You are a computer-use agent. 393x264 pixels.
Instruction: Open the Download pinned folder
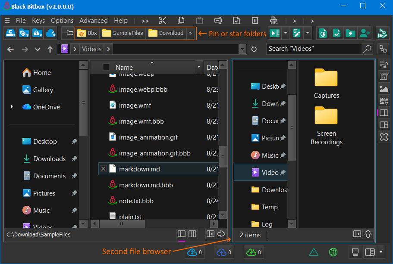click(x=166, y=33)
